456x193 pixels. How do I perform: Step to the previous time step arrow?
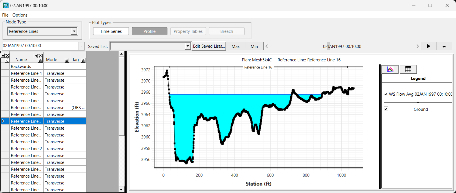tap(267, 46)
